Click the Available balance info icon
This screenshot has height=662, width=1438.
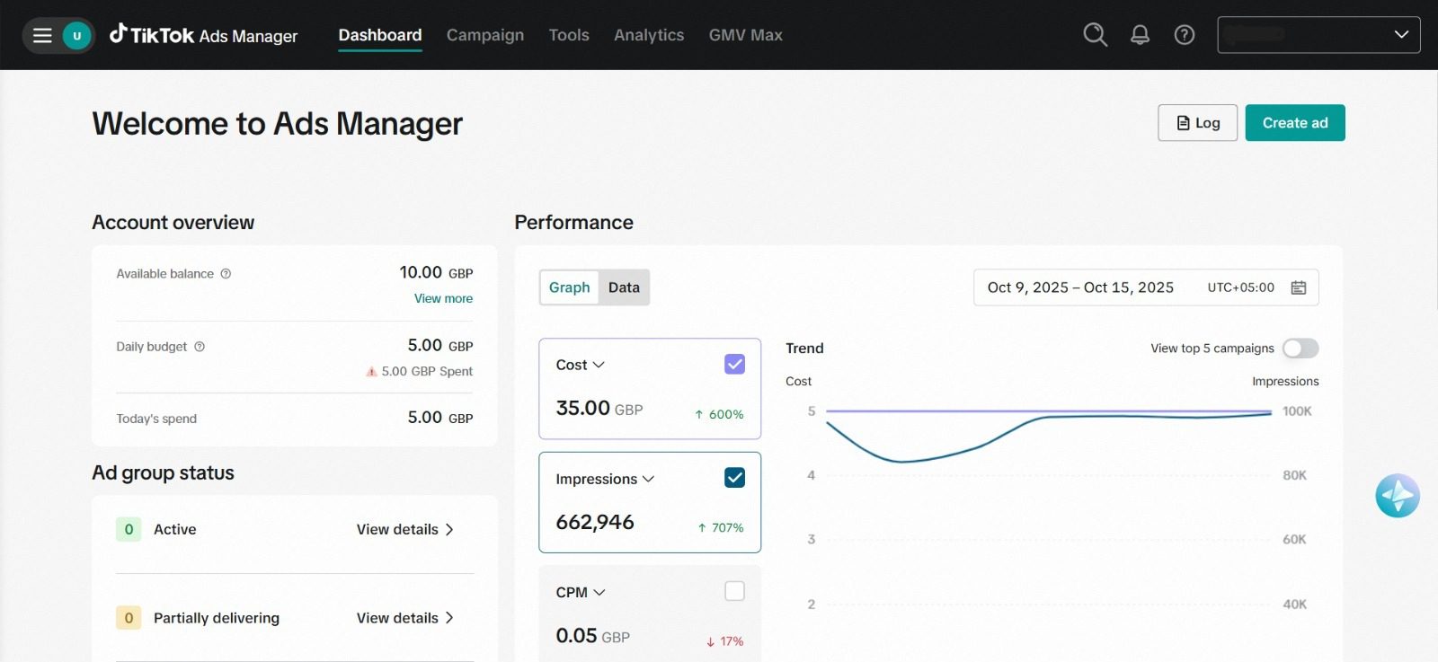click(226, 274)
